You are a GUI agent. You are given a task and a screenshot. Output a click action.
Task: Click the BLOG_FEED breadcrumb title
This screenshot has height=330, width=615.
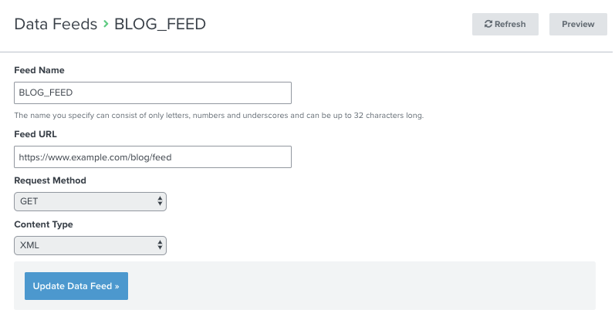tap(160, 25)
